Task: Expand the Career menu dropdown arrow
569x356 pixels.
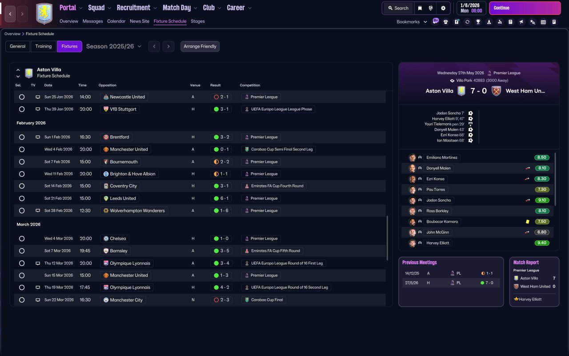Action: 250,8
